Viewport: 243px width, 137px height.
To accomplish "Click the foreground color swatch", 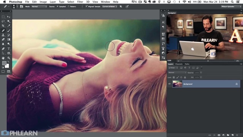I will point(4,63).
